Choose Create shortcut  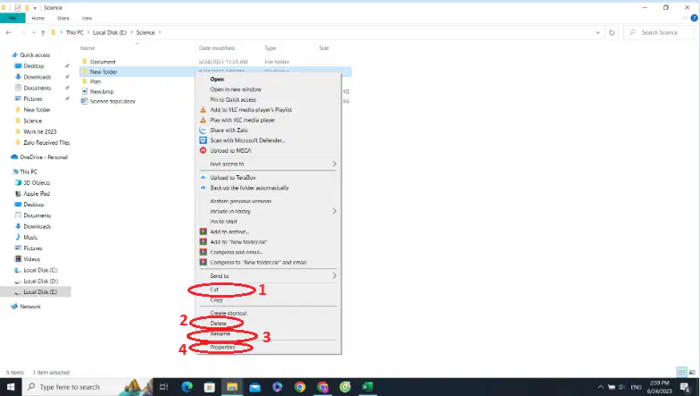point(229,313)
